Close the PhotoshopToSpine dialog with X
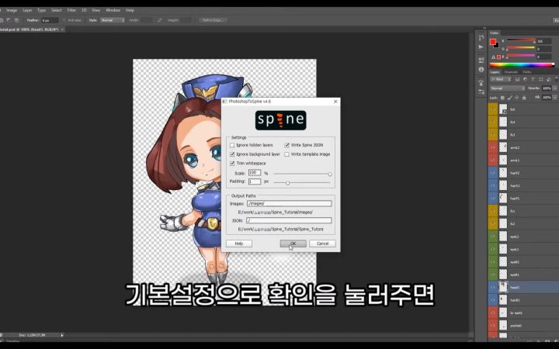The height and width of the screenshot is (349, 559). pos(335,102)
